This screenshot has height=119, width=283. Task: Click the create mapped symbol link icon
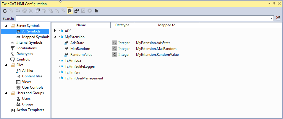[18, 11]
